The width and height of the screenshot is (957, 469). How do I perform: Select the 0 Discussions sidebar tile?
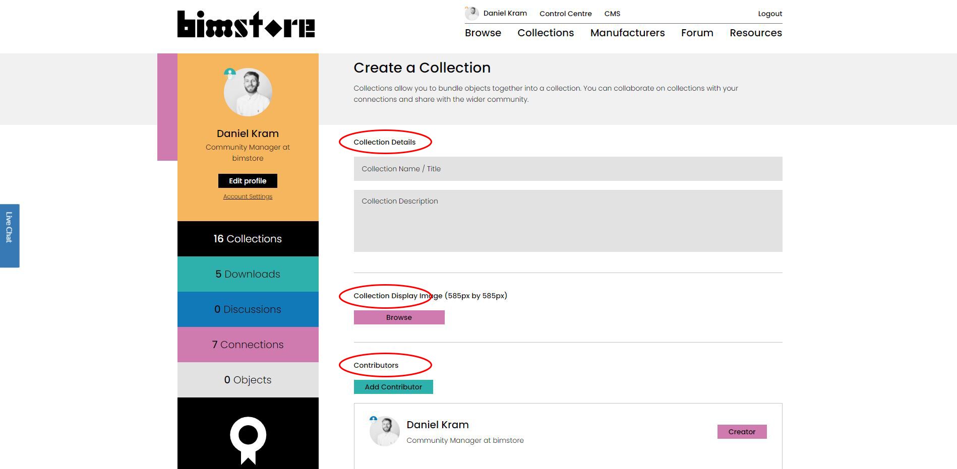(248, 309)
